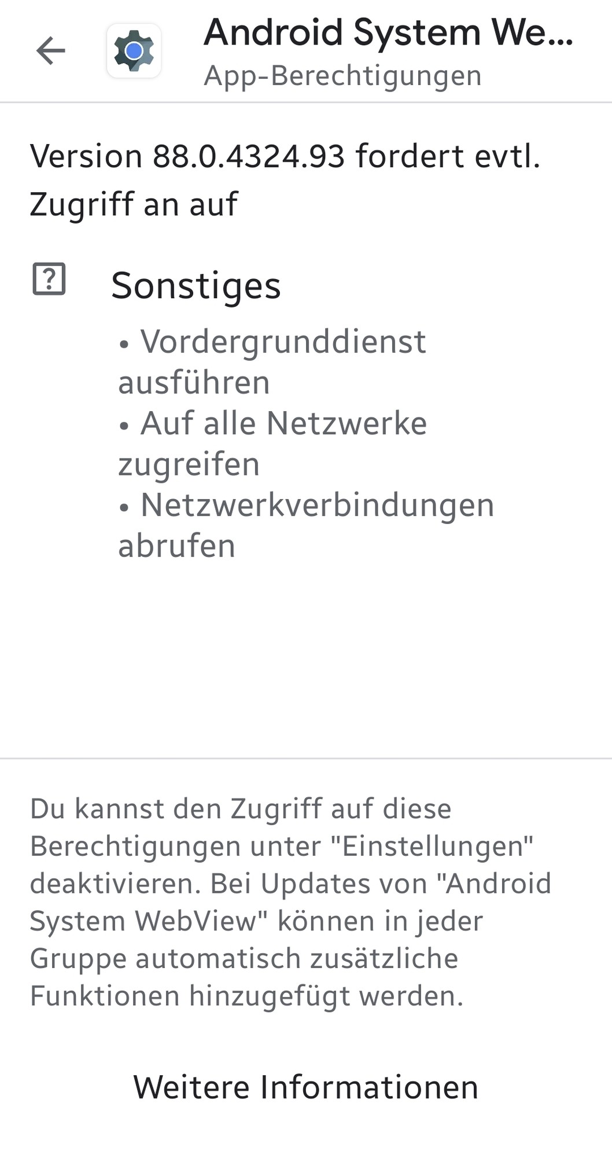The width and height of the screenshot is (612, 1158).
Task: Click the Du kannst den Zugriff paragraph
Action: click(x=290, y=902)
